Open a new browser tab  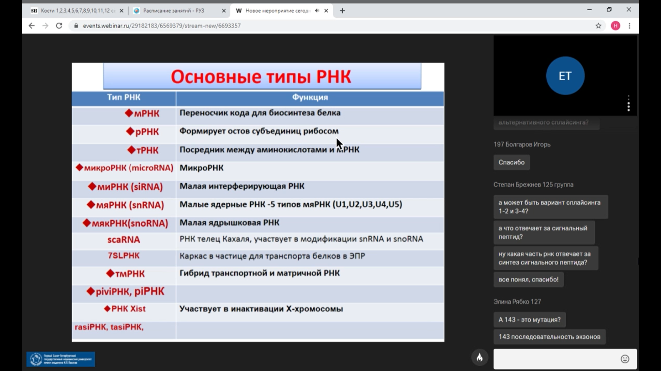342,11
